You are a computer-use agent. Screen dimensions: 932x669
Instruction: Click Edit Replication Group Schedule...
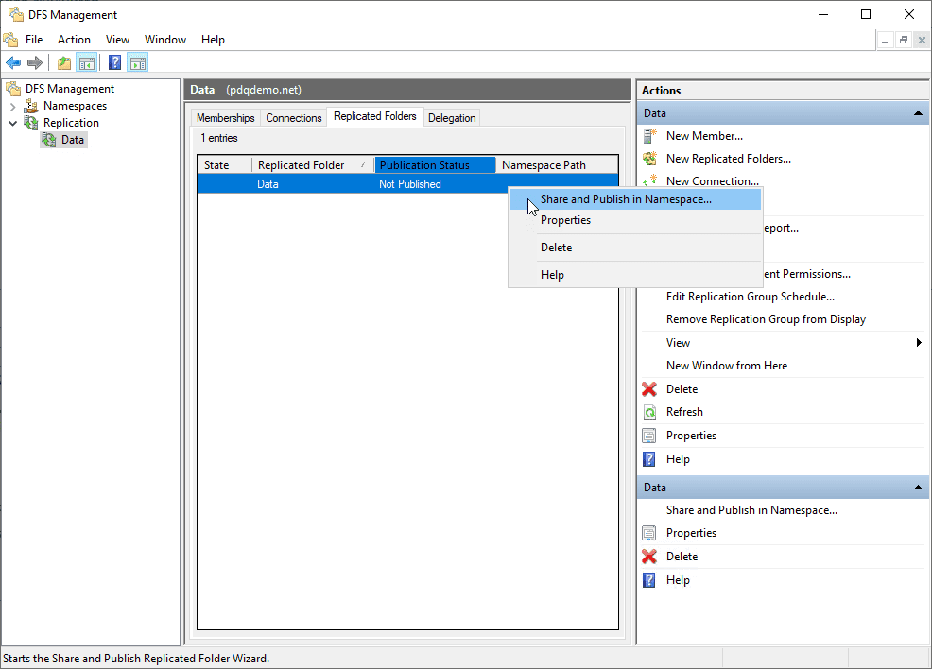(751, 297)
